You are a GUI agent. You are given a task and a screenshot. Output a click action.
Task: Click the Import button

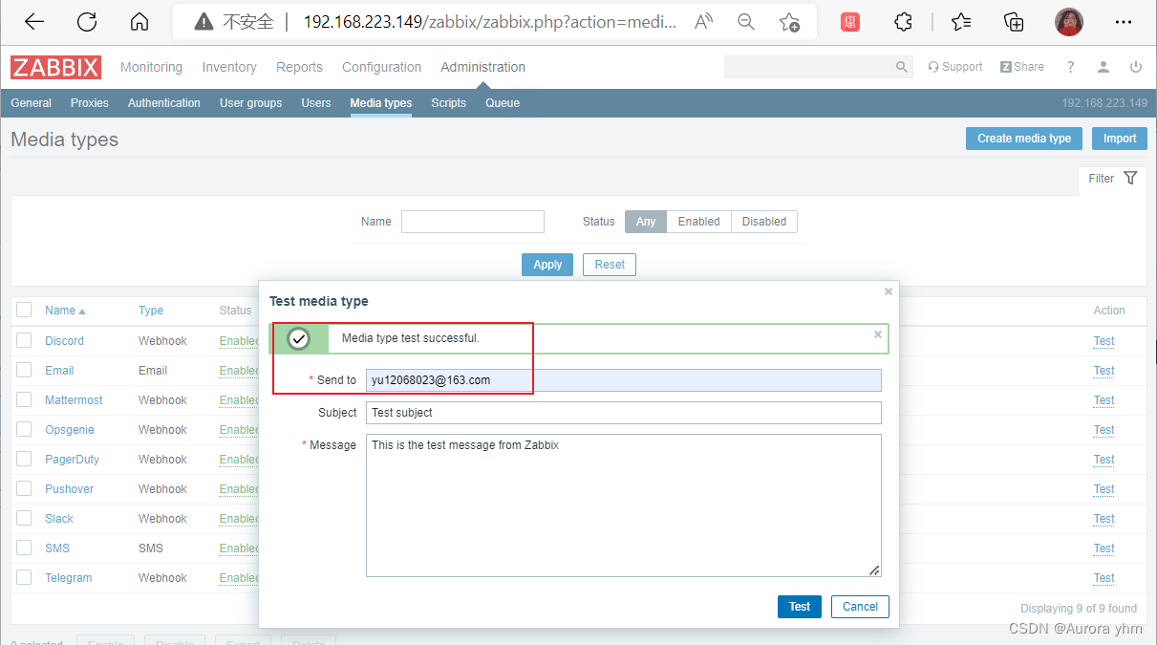1120,139
